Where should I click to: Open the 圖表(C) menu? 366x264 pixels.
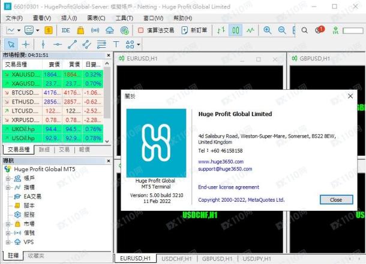point(96,18)
